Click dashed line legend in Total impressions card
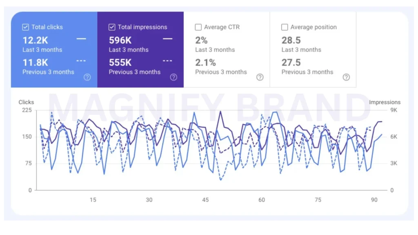 point(168,61)
